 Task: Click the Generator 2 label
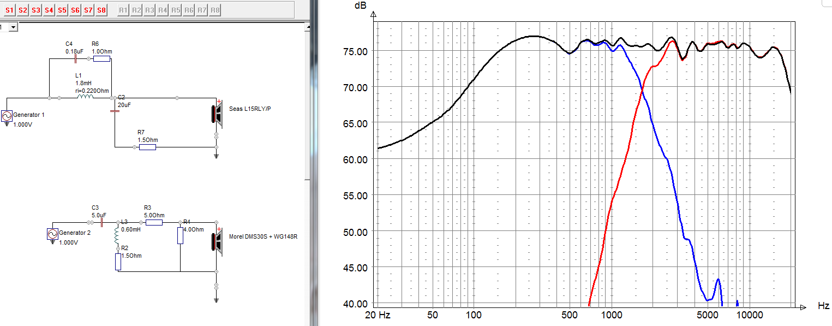(75, 233)
